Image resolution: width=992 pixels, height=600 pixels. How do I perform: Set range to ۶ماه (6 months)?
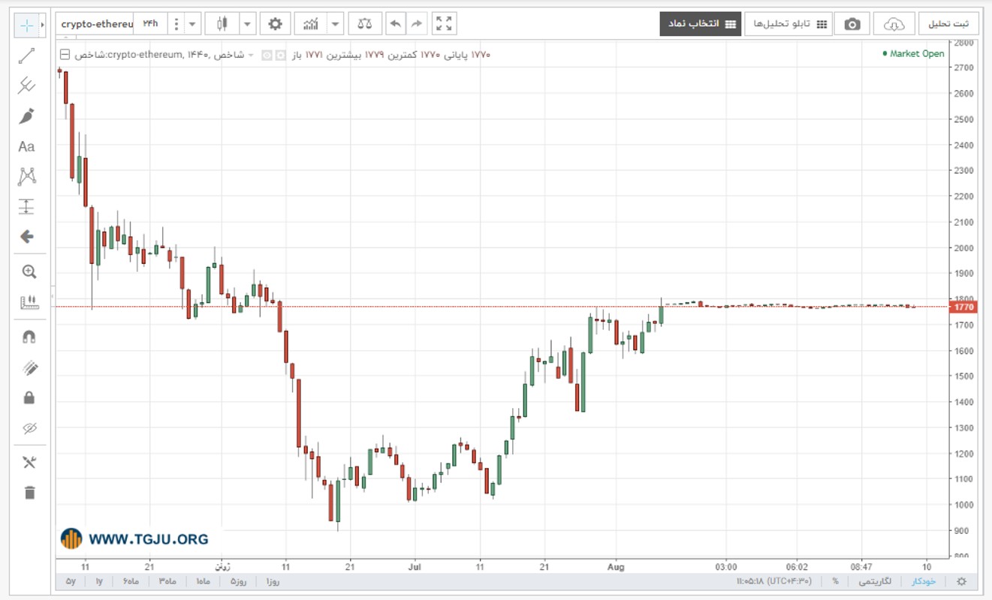(x=130, y=581)
